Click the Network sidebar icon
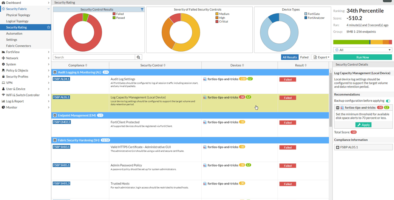Image resolution: width=394 pixels, height=200 pixels. (x=3, y=58)
